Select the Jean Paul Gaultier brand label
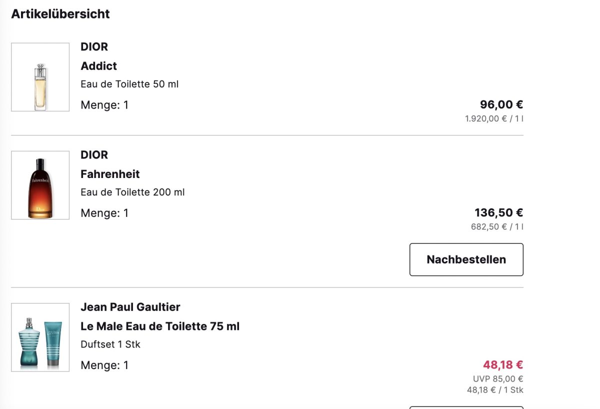Viewport: 600px width, 409px height. [130, 306]
